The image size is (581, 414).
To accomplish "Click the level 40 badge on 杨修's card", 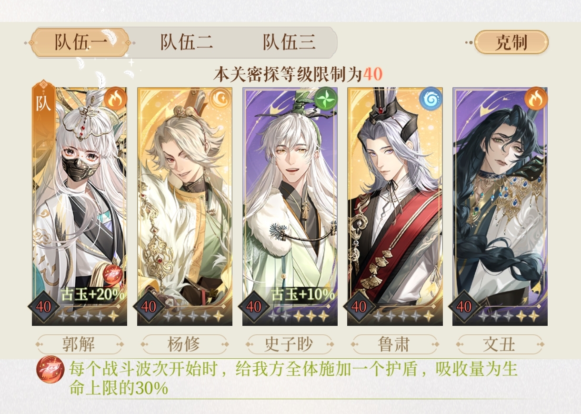I will (149, 307).
